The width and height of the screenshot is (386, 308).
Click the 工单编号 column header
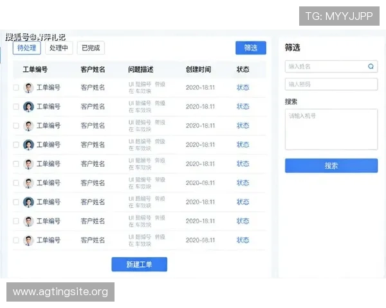coord(35,69)
